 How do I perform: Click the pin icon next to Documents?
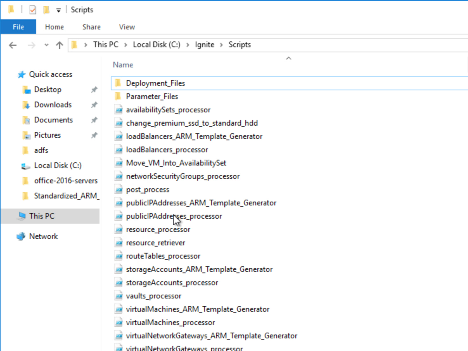coord(94,120)
